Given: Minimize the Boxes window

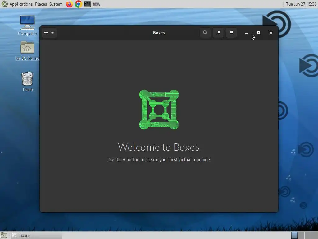Looking at the screenshot, I should click(246, 33).
